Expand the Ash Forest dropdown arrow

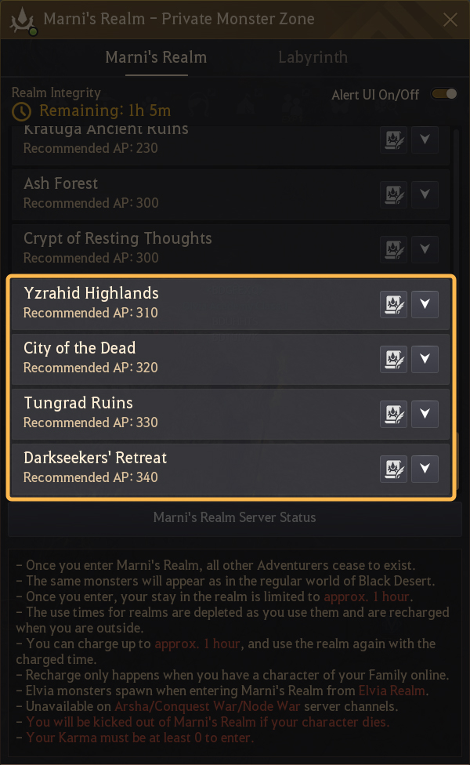click(425, 194)
